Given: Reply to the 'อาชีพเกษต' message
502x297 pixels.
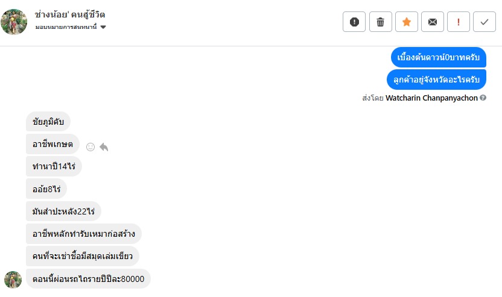Looking at the screenshot, I should (104, 146).
